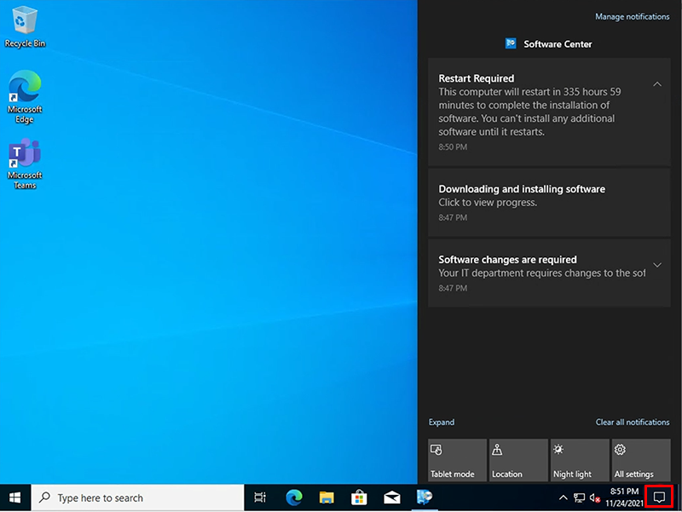Open the Windows Start menu

14,498
